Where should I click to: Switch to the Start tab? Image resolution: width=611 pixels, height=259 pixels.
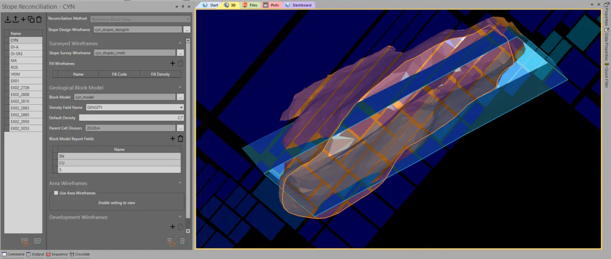[211, 5]
